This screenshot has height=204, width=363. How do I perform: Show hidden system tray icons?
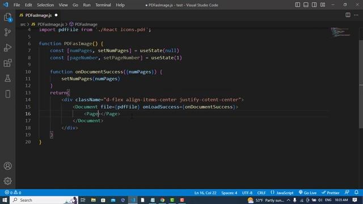coord(289,200)
